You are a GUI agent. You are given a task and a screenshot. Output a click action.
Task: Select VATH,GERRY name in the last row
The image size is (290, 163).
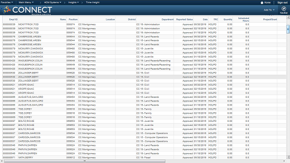pos(26,158)
